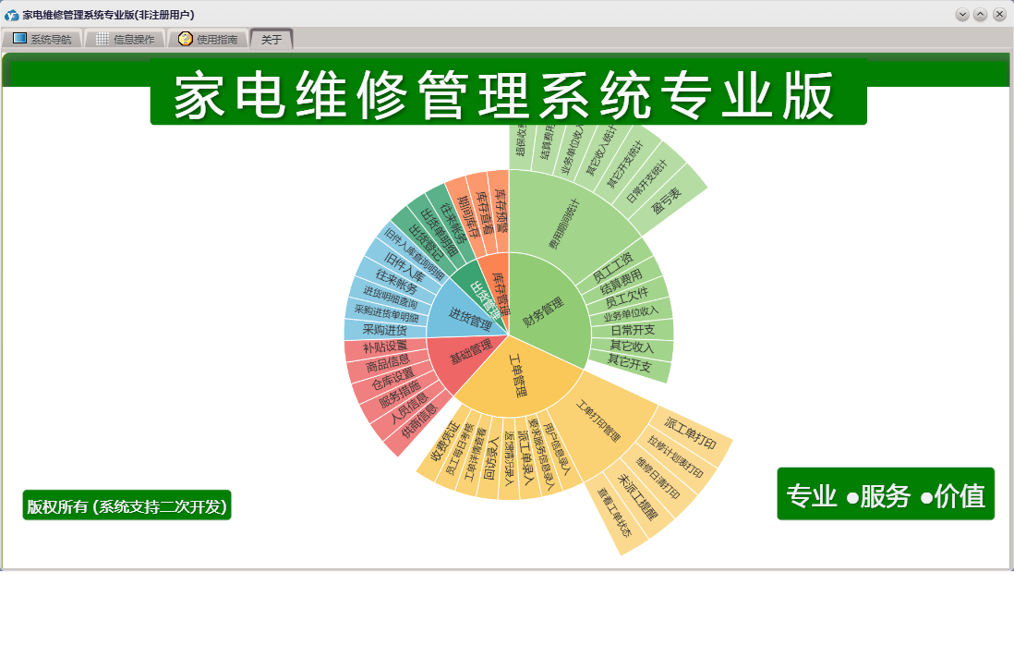This screenshot has height=657, width=1014.
Task: Open the 库存查看 chart segment
Action: coord(484,212)
